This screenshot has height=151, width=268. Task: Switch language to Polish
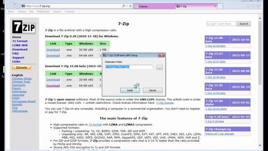pyautogui.click(x=16, y=98)
